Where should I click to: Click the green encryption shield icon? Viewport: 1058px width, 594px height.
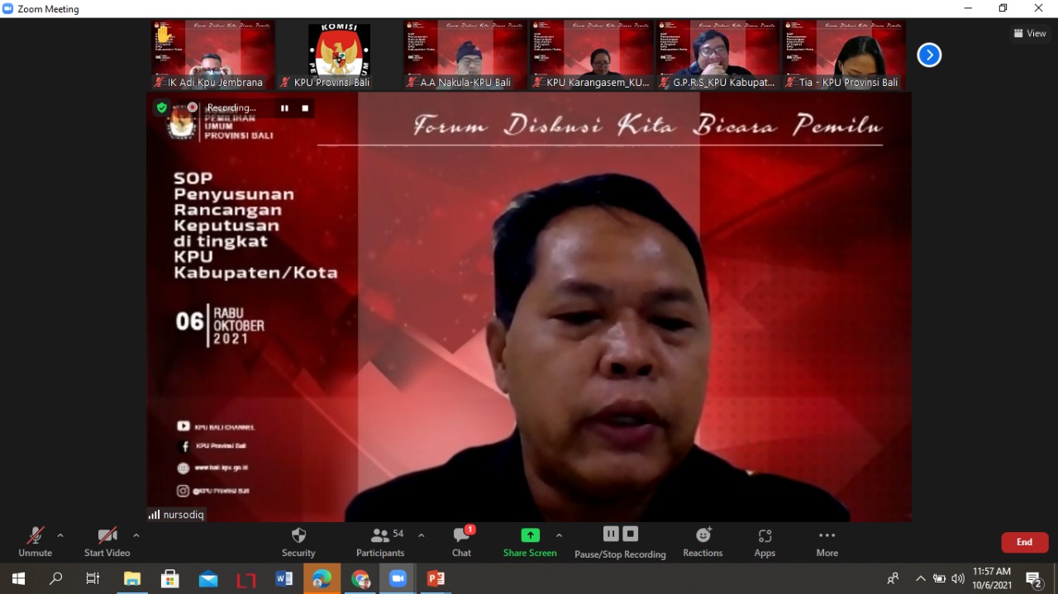162,107
